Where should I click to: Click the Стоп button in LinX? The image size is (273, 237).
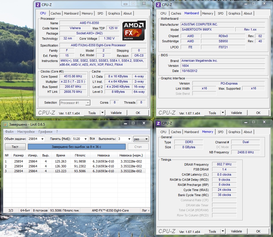pos(138,147)
